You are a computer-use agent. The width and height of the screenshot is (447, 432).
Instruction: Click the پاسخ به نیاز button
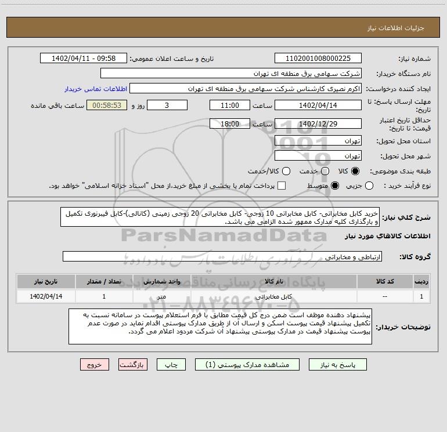(x=337, y=365)
